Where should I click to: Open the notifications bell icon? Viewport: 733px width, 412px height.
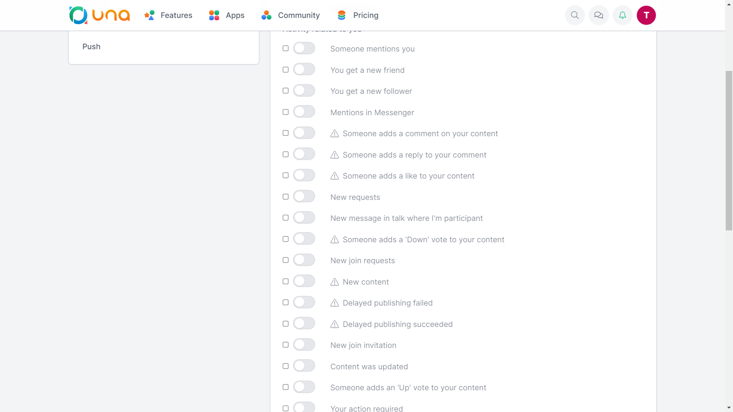(622, 15)
